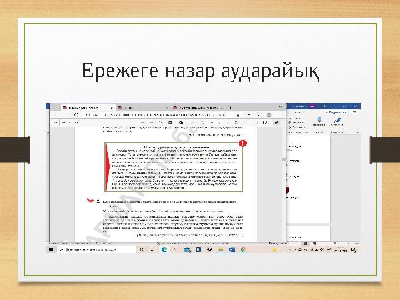Open Task View on the taskbar

(x=153, y=249)
